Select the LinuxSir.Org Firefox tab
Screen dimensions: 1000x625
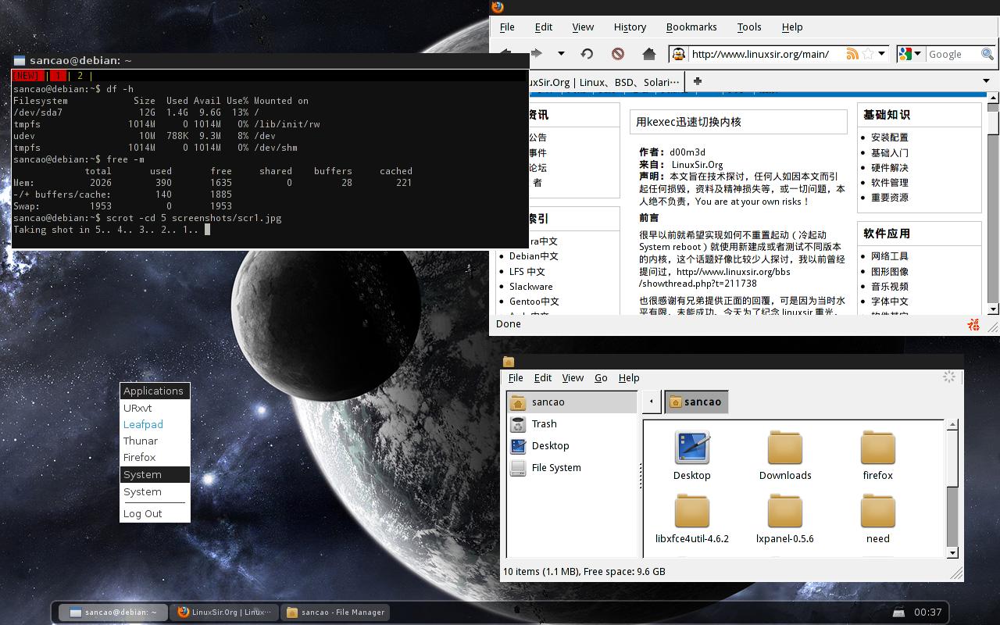coord(607,81)
